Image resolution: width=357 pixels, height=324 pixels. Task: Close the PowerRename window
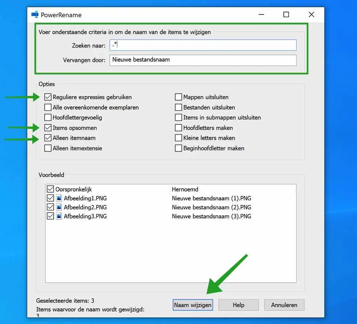coord(311,15)
